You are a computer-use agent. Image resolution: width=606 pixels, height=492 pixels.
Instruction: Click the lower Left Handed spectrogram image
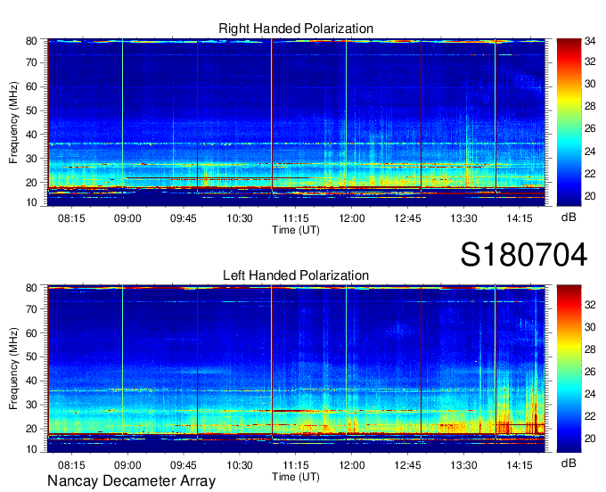click(296, 369)
